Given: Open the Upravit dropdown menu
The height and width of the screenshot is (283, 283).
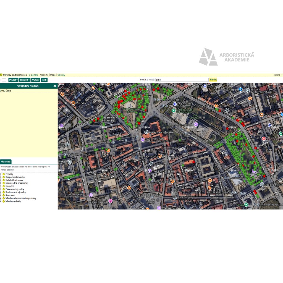Looking at the screenshot, I should (x=25, y=80).
